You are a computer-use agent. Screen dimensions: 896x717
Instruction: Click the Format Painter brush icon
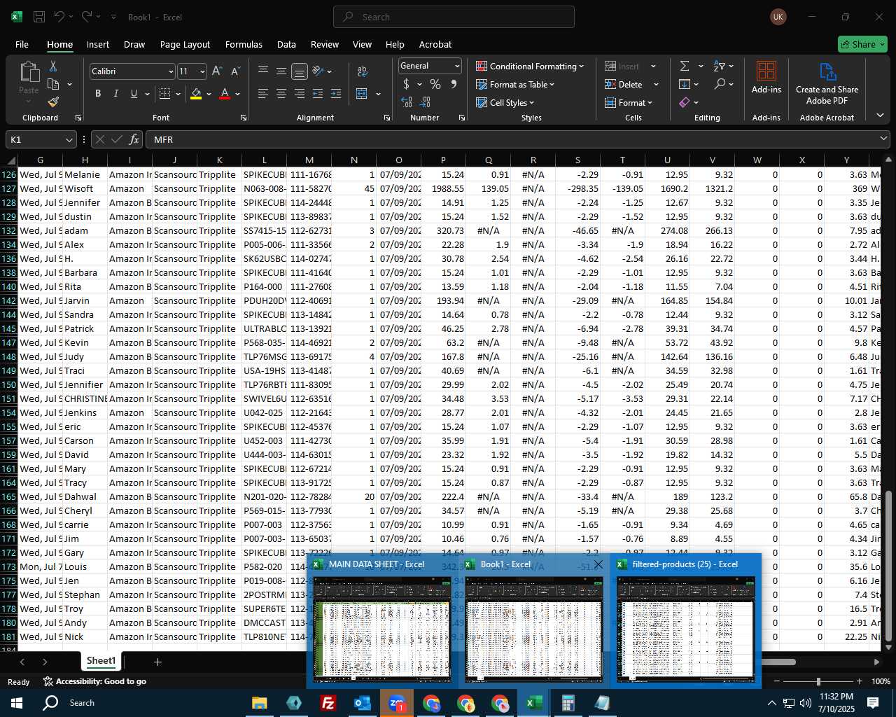52,102
